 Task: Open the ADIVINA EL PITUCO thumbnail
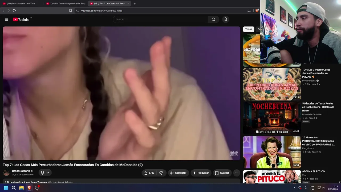coord(272,177)
